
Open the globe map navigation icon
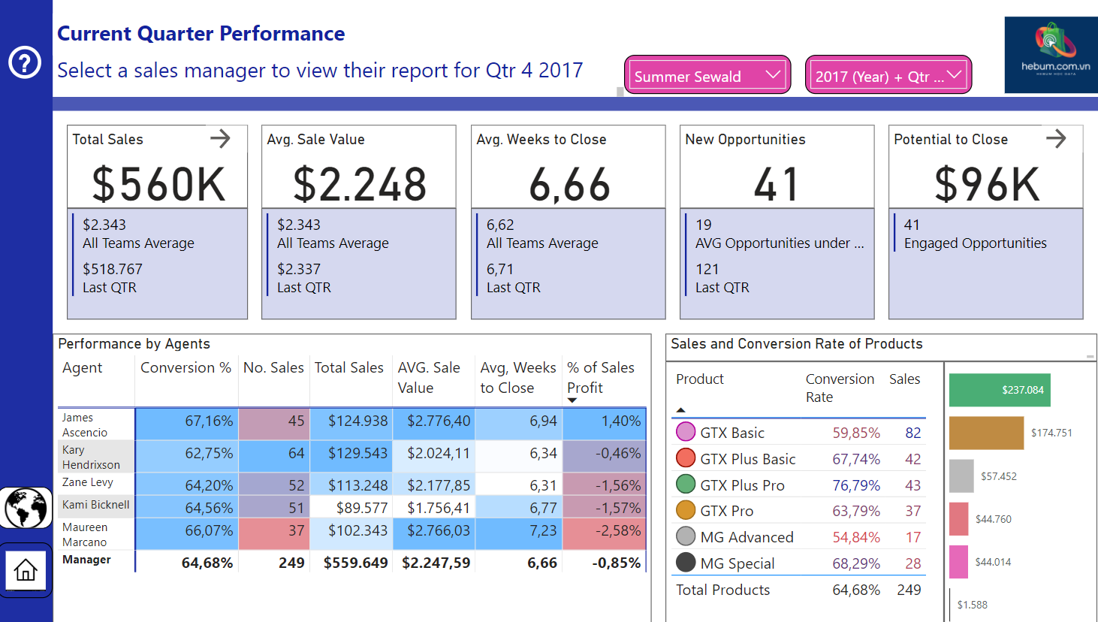point(26,508)
